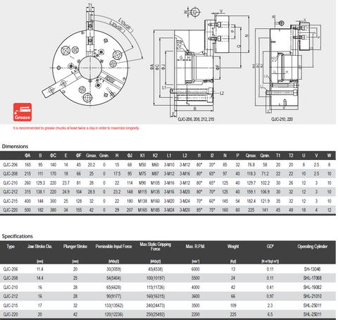Click the GD² value 0.97
The image size is (338, 320).
pyautogui.click(x=270, y=296)
